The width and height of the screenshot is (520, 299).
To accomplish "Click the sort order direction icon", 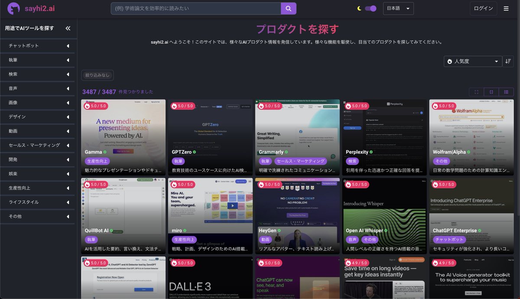I will tap(508, 62).
